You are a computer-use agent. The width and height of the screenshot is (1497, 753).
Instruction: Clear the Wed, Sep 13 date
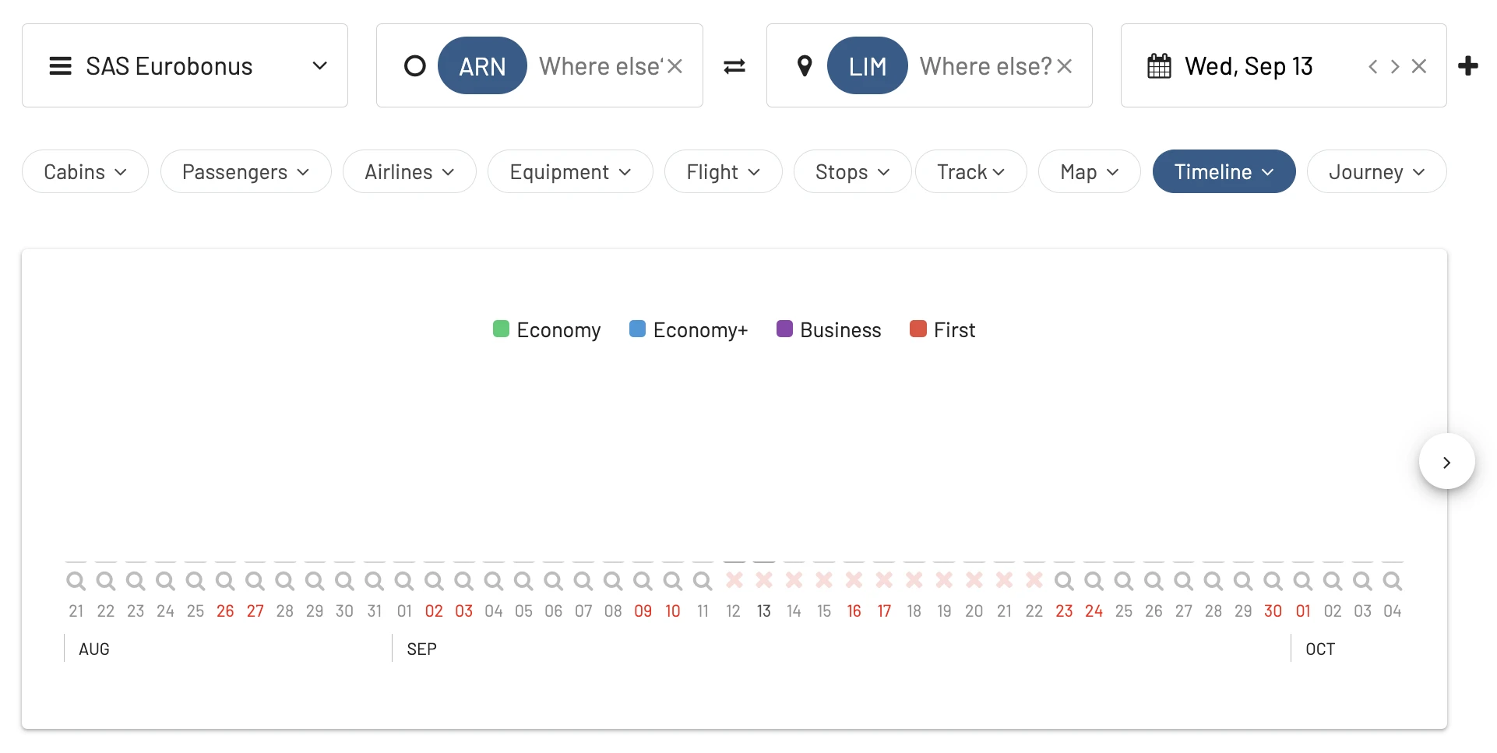[x=1419, y=66]
